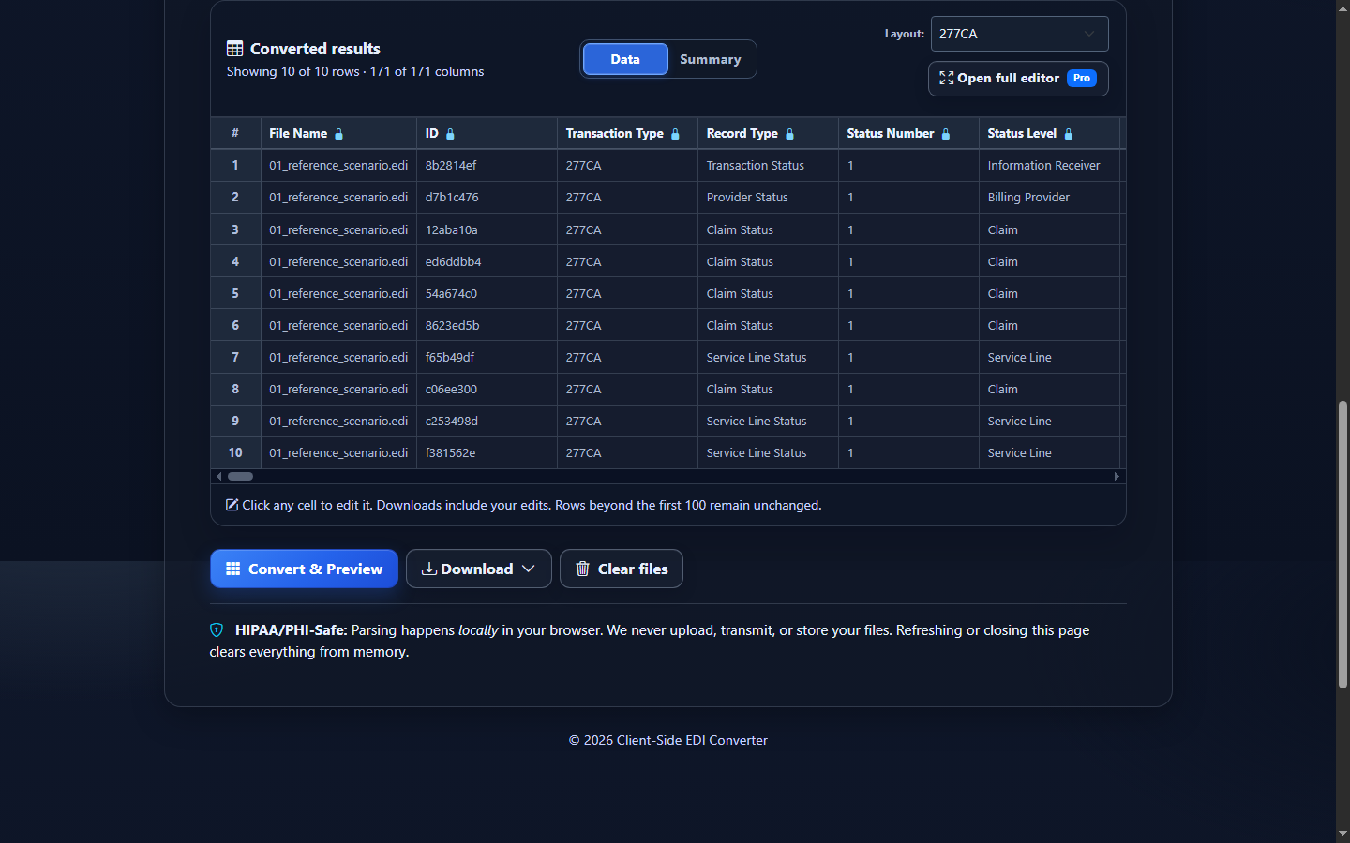Screen dimensions: 1350x843
Task: Click page scrollbar up arrow
Action: tap(1343, 7)
